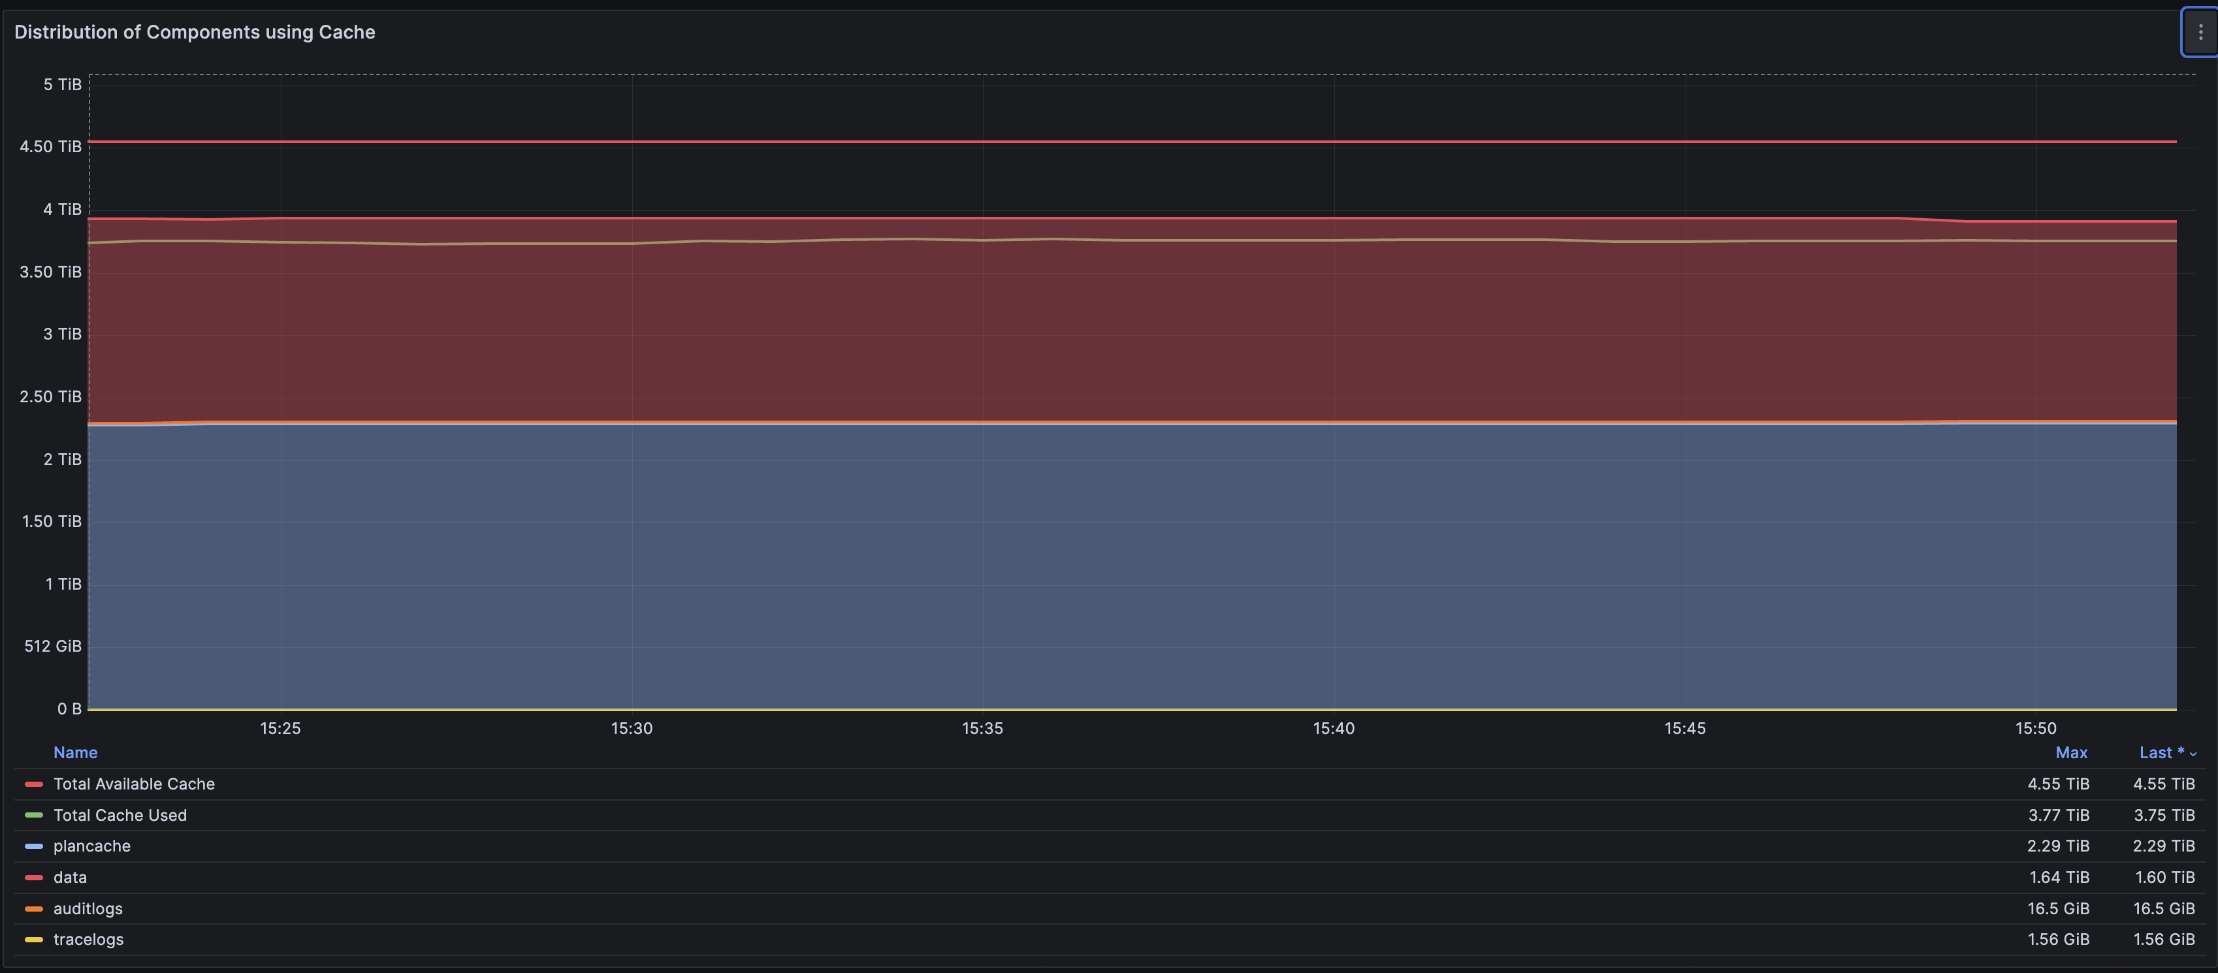
Task: Click Total Cache Used last value 3.75 TiB
Action: pyautogui.click(x=2164, y=814)
